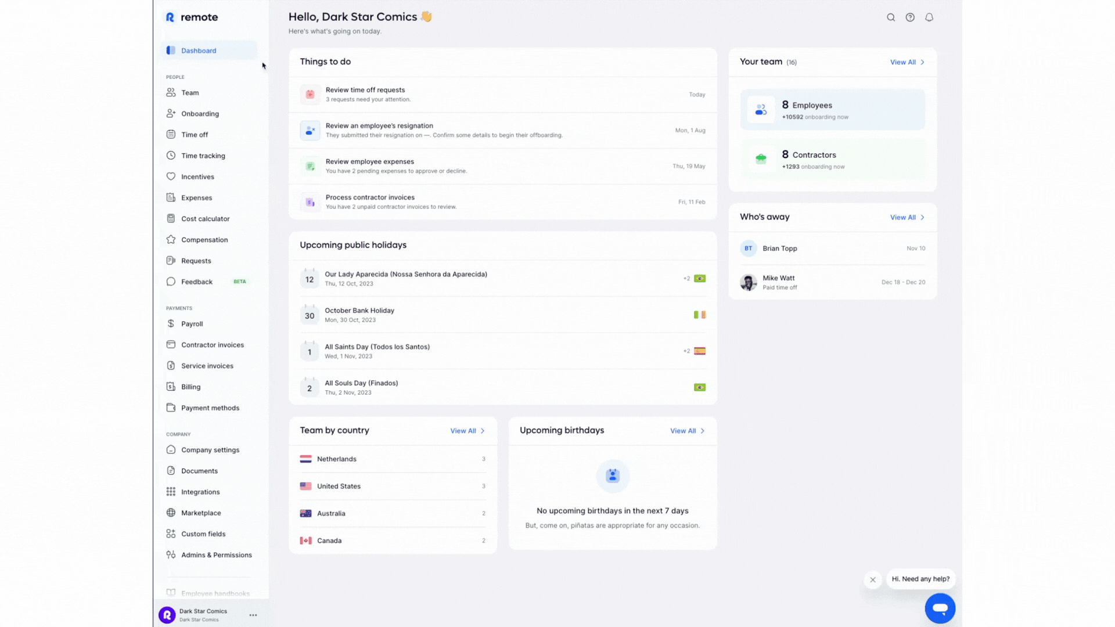Select the Netherlands country row

coord(393,459)
